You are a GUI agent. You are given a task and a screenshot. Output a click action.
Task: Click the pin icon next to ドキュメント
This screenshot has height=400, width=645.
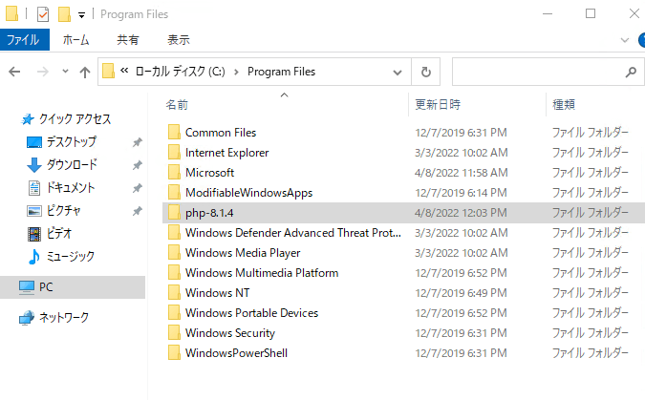click(x=137, y=188)
